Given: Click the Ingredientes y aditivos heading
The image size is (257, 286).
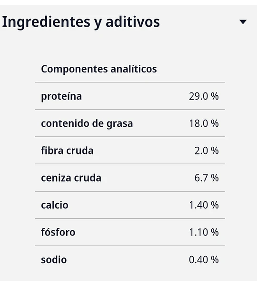Looking at the screenshot, I should pyautogui.click(x=81, y=22).
